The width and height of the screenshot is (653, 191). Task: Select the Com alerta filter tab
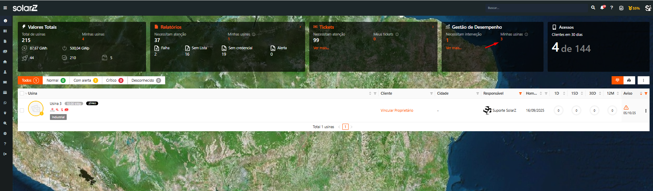tap(86, 80)
